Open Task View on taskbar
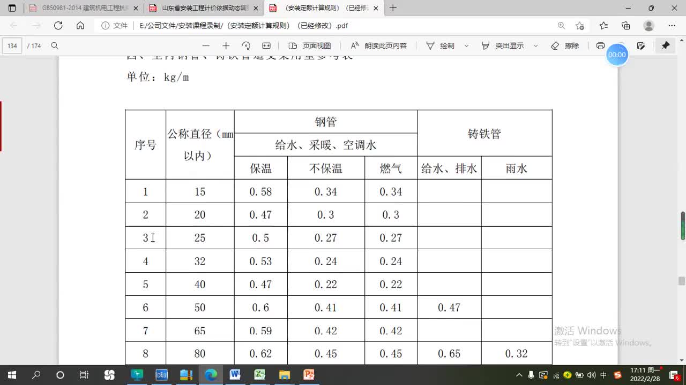 (x=84, y=375)
